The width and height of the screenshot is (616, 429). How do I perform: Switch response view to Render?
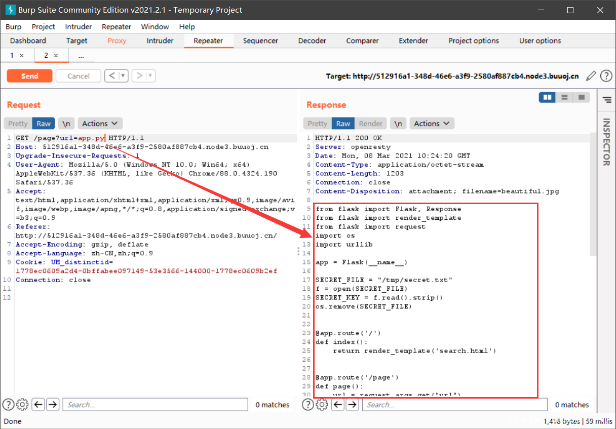coord(371,124)
